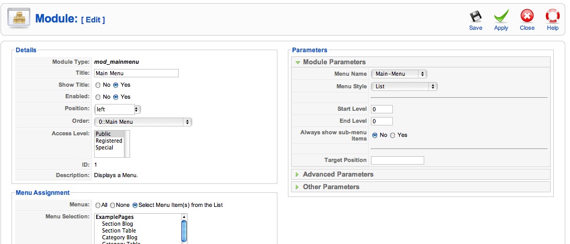
Task: Set Show Title to No
Action: tap(98, 85)
